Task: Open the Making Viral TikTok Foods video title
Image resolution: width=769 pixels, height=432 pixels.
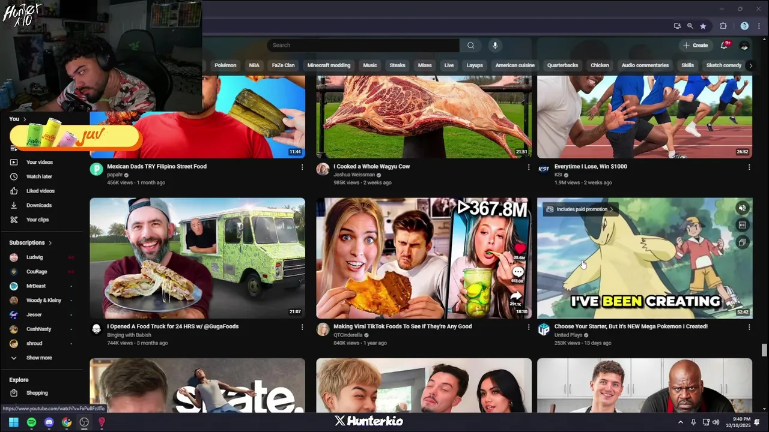Action: click(403, 326)
